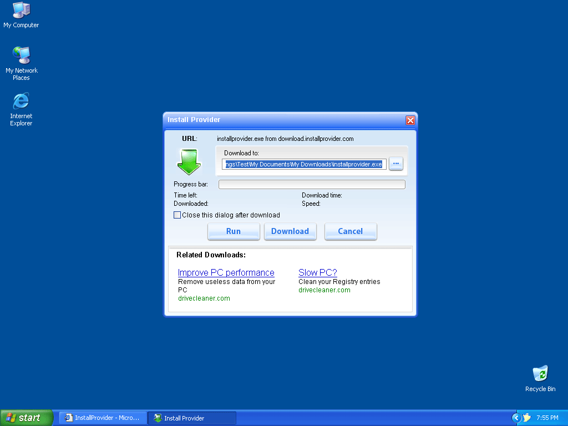This screenshot has width=568, height=426.
Task: Click the empty download progress bar
Action: point(312,184)
